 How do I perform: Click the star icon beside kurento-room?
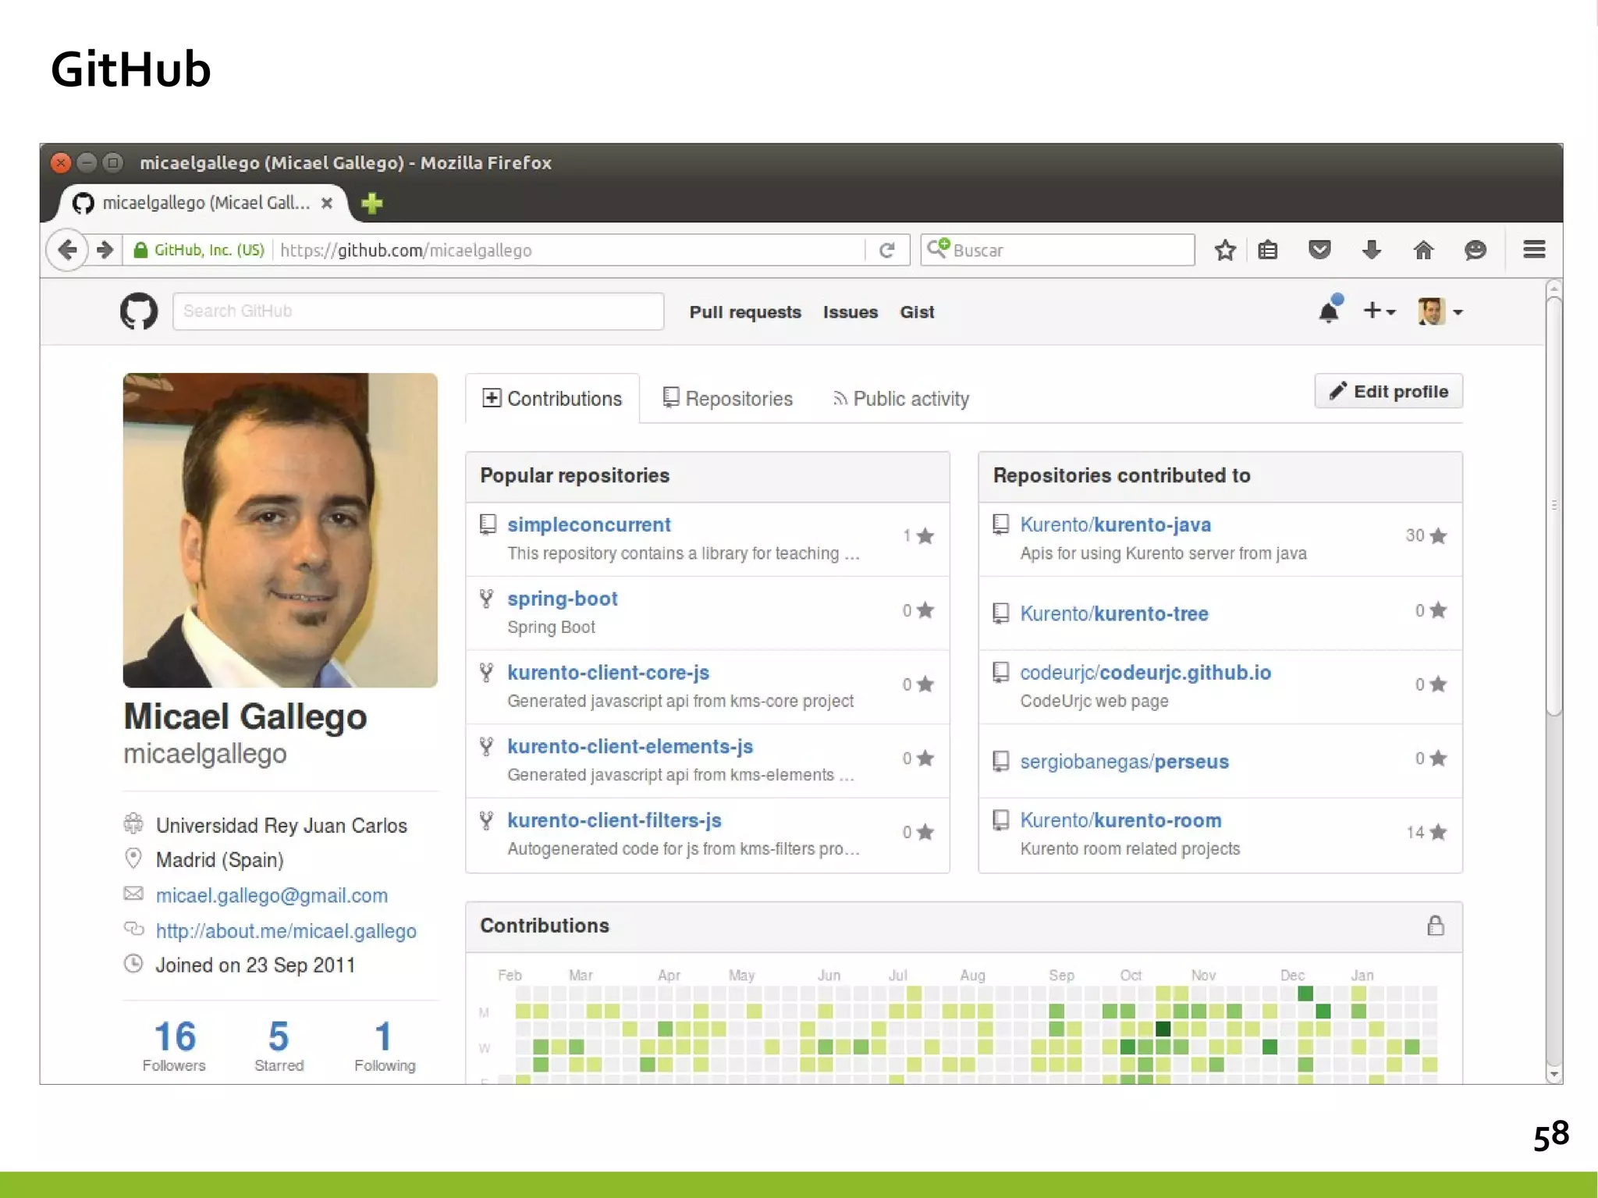pos(1439,833)
